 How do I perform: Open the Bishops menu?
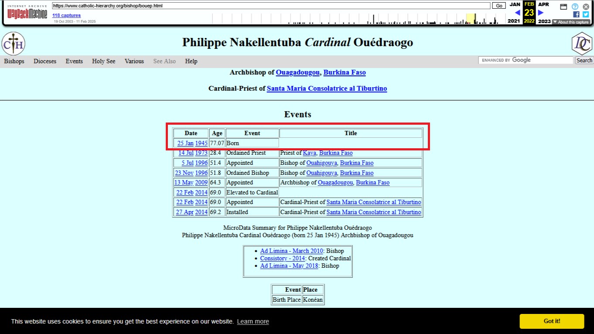point(14,61)
